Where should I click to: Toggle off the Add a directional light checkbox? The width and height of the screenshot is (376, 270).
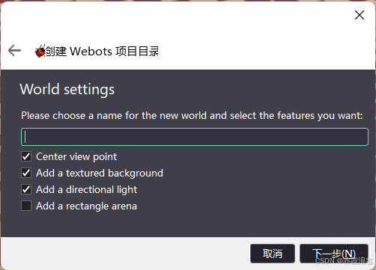point(26,189)
